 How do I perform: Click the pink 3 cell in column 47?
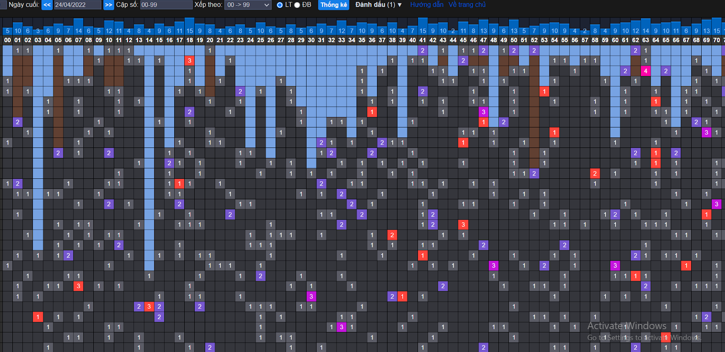click(483, 112)
